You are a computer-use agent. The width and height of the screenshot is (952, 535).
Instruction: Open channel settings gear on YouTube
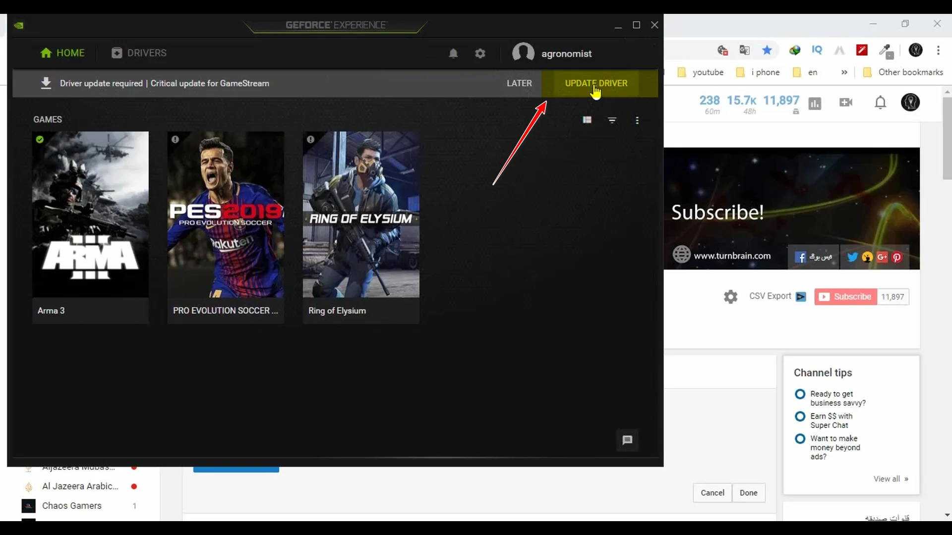(x=730, y=297)
